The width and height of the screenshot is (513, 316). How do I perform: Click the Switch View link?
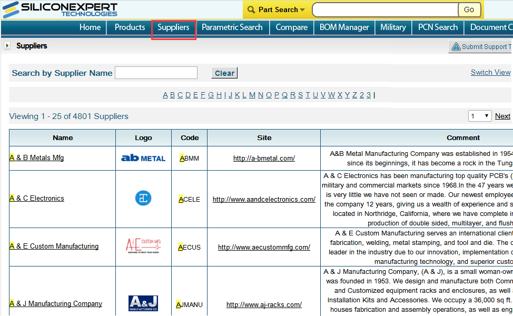(x=490, y=72)
